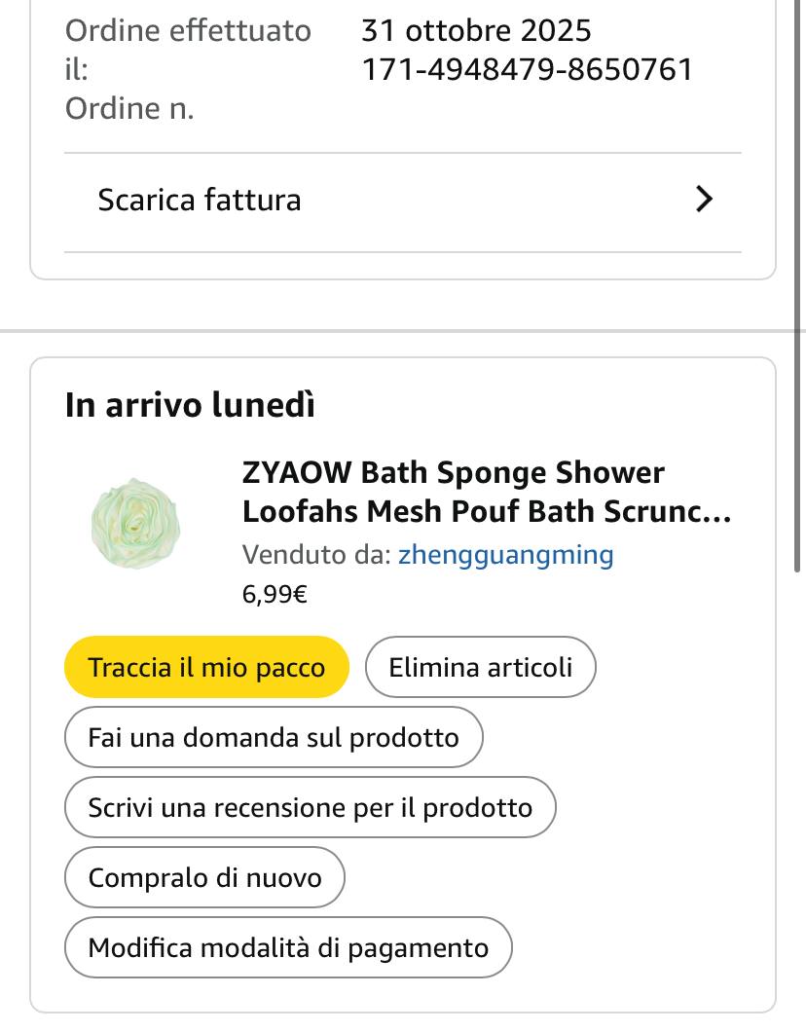806x1032 pixels.
Task: Click the Elimina articoli button
Action: pos(480,668)
